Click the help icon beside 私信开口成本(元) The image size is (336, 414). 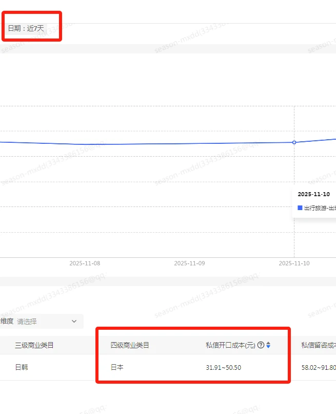point(261,345)
